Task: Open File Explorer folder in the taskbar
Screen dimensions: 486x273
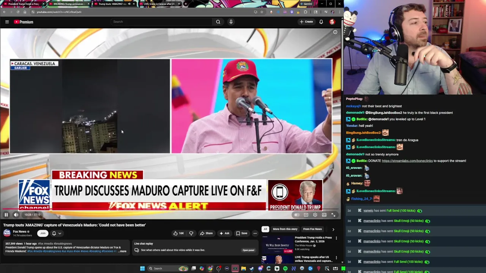Action: [x=243, y=268]
